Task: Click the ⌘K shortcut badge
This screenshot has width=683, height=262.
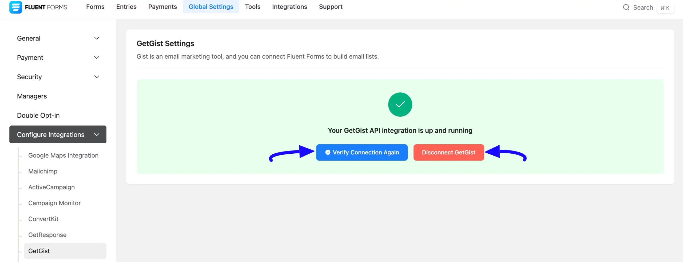Action: point(665,8)
